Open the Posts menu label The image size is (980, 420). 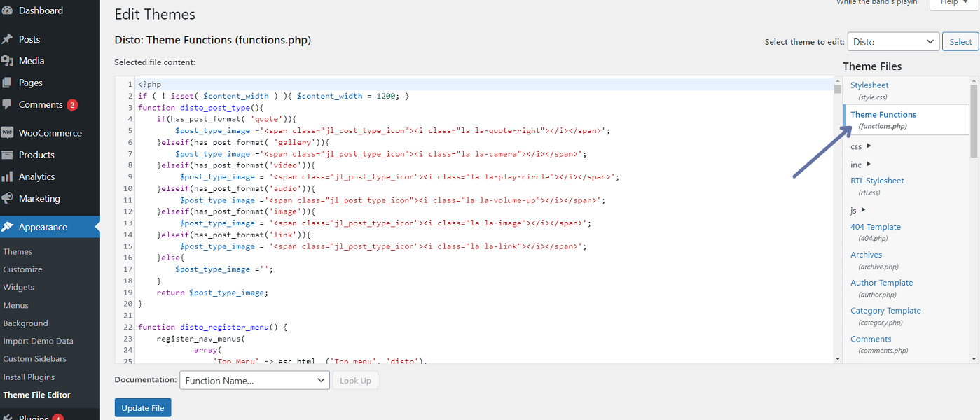tap(29, 39)
